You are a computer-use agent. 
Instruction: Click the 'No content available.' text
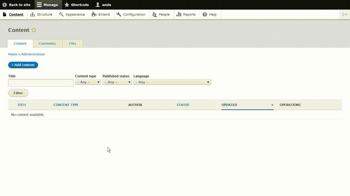pyautogui.click(x=28, y=115)
